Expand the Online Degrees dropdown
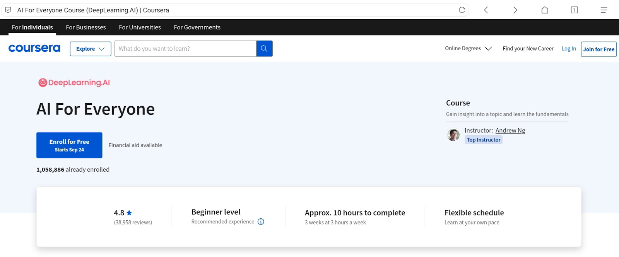This screenshot has width=619, height=257. tap(468, 49)
